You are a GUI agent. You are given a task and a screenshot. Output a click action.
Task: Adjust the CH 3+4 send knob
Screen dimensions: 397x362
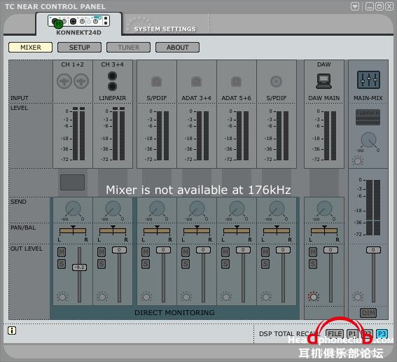pyautogui.click(x=113, y=209)
